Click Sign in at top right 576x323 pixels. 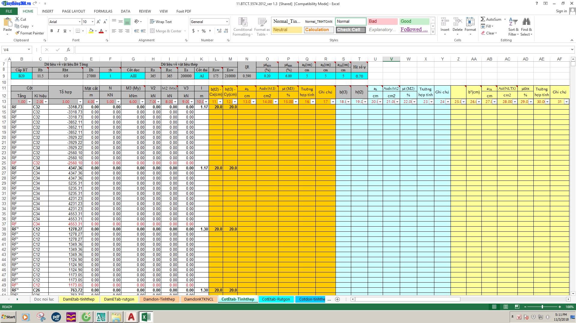click(561, 11)
